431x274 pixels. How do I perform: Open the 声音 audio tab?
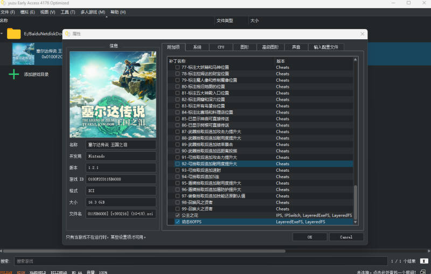coord(296,47)
